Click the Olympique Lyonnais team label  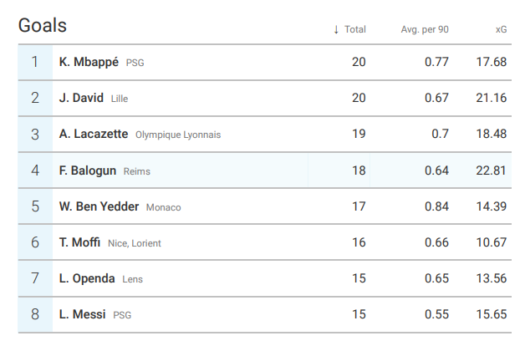[x=178, y=135]
